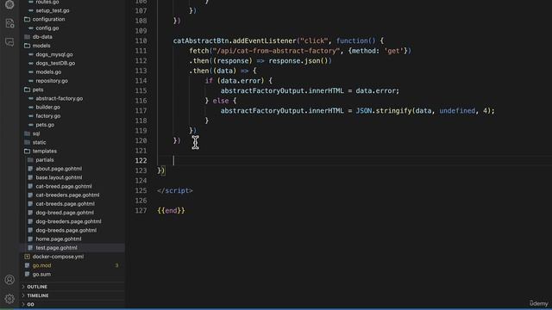The height and width of the screenshot is (310, 552).
Task: Open the wheel-shaped extension view in the activity bar
Action: point(9,4)
